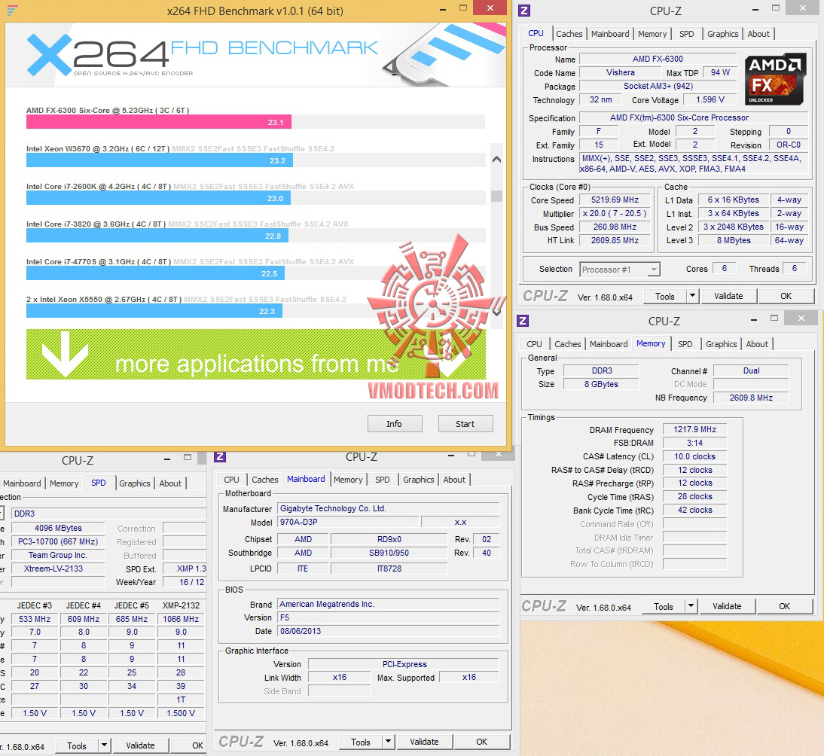Open the more applications from me banner
Screen dimensions: 824x756
(x=256, y=354)
